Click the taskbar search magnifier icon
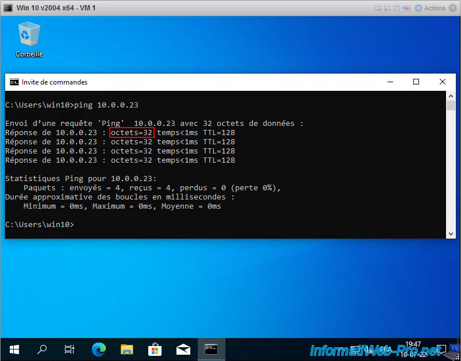The height and width of the screenshot is (361, 461). (42, 349)
